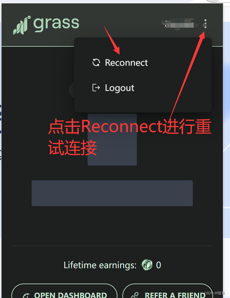Click the REFER A FRIEND button text

pyautogui.click(x=175, y=295)
